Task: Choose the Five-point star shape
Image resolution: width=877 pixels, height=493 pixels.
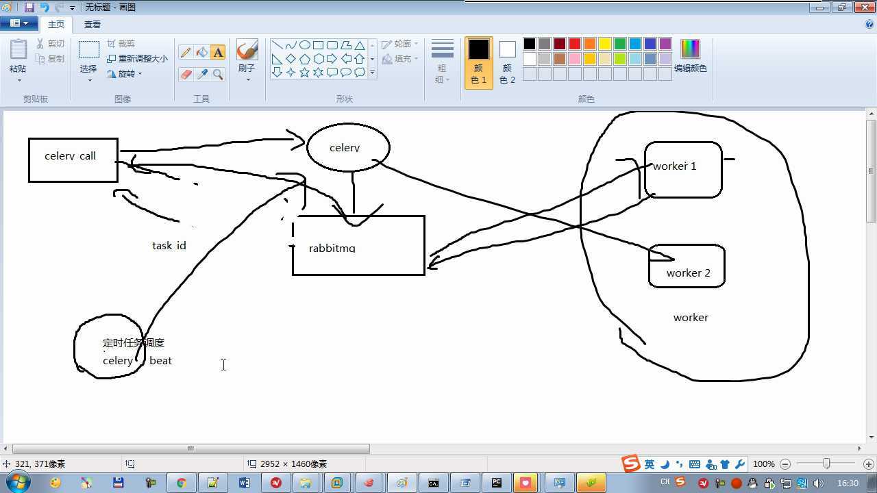Action: tap(305, 72)
